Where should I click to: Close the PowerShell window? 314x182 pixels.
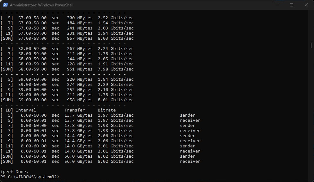pos(306,5)
